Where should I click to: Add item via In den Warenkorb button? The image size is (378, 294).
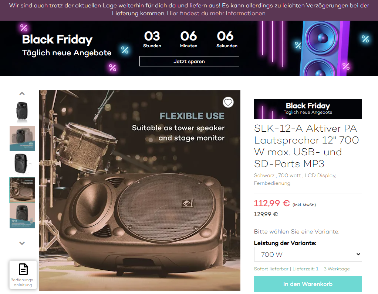pos(308,284)
